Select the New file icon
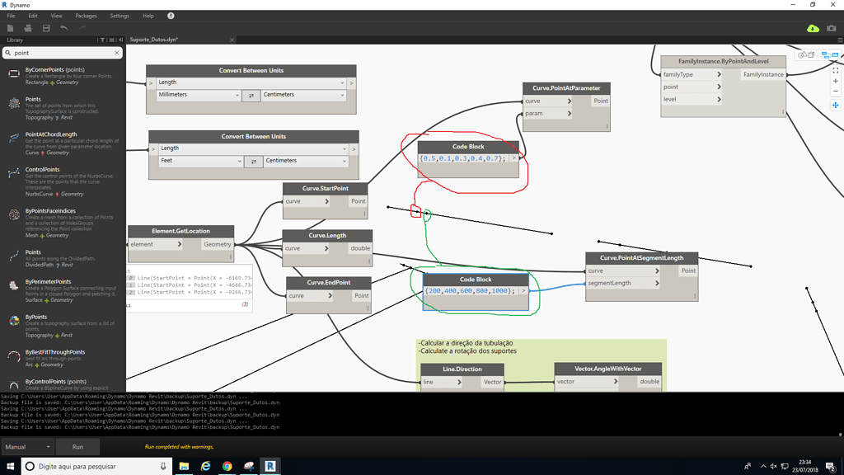 [11, 28]
